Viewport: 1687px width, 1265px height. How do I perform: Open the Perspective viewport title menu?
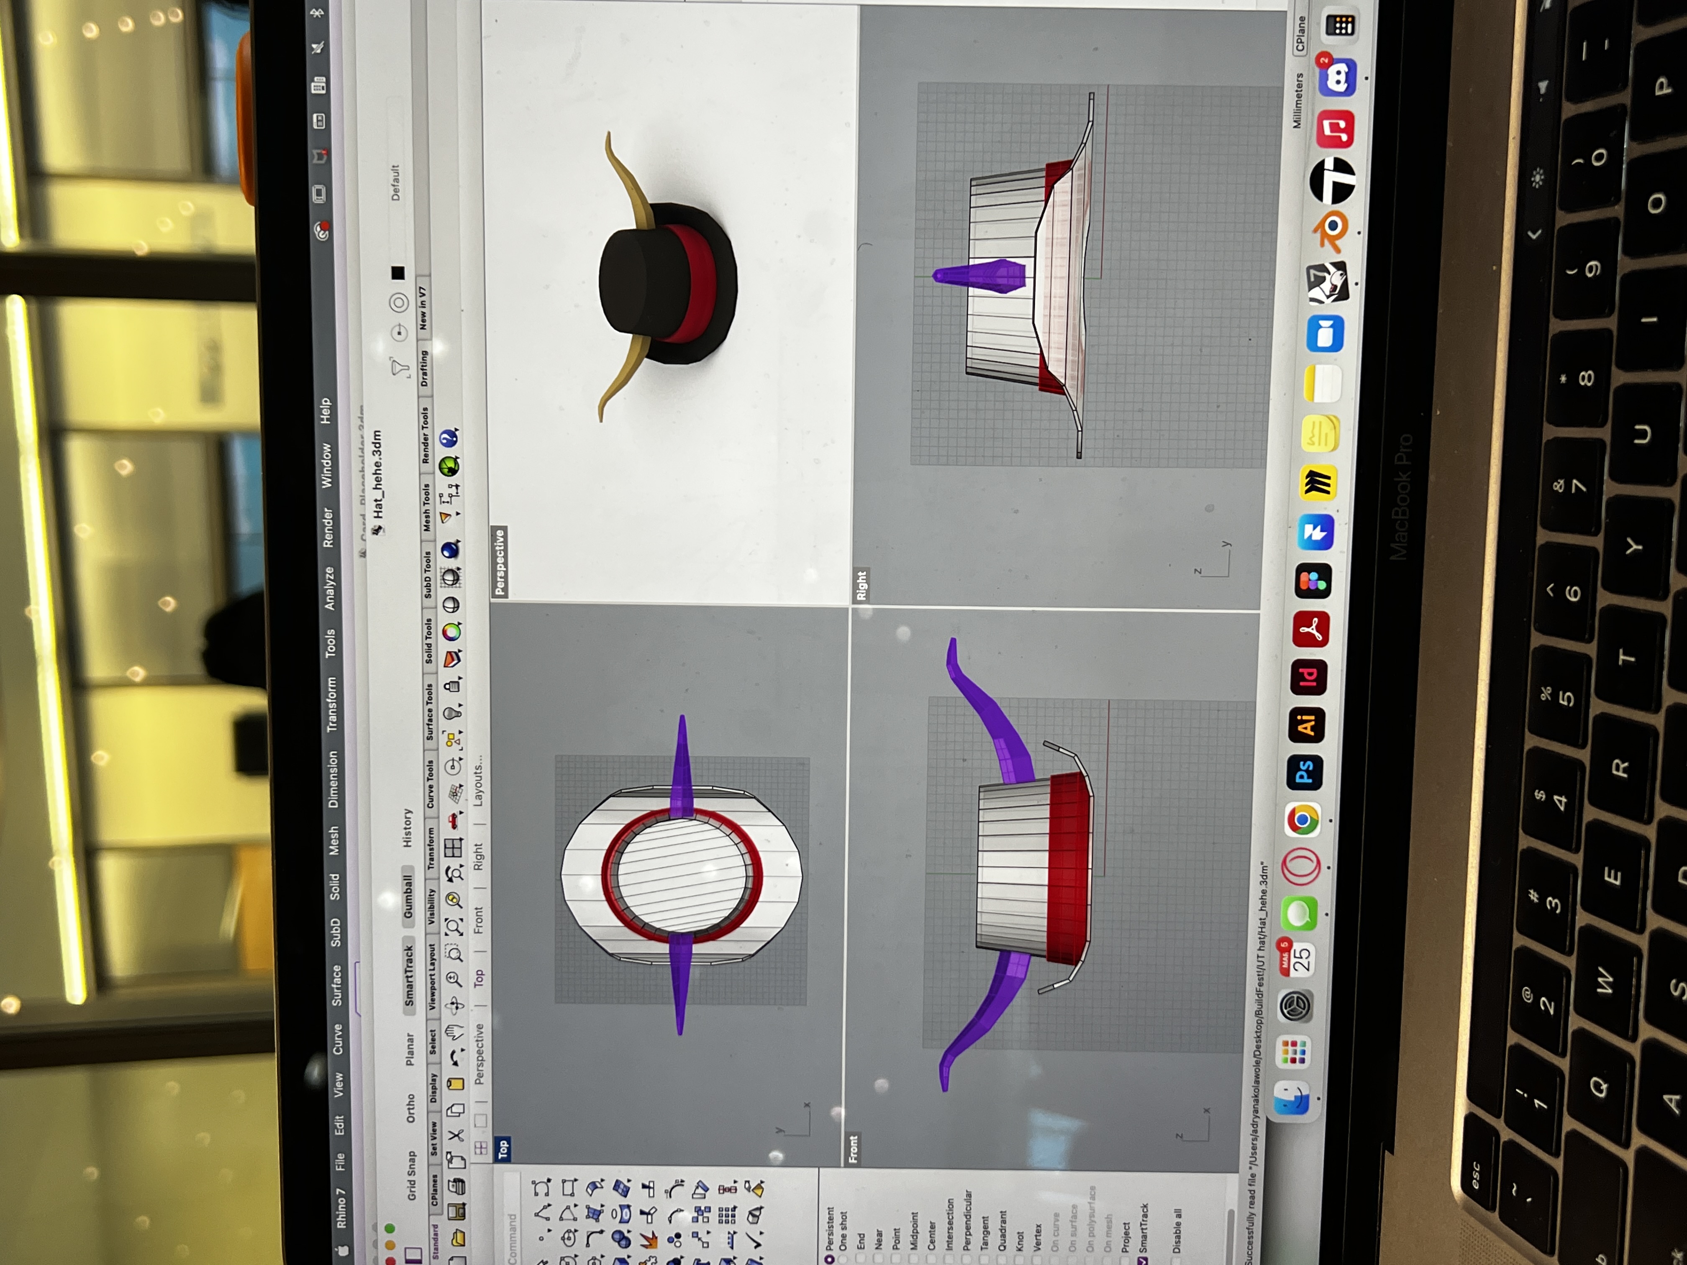click(500, 562)
